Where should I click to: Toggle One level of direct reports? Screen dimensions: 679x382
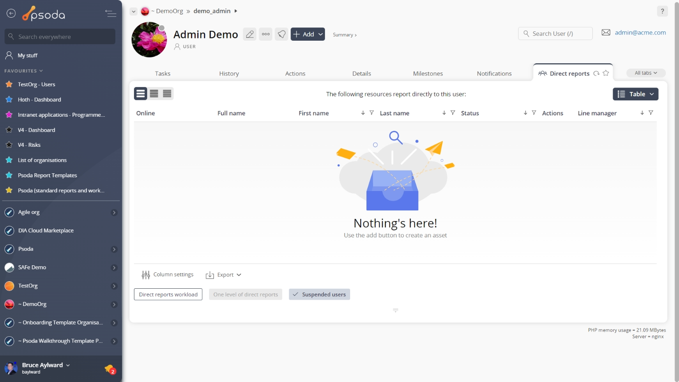coord(245,294)
